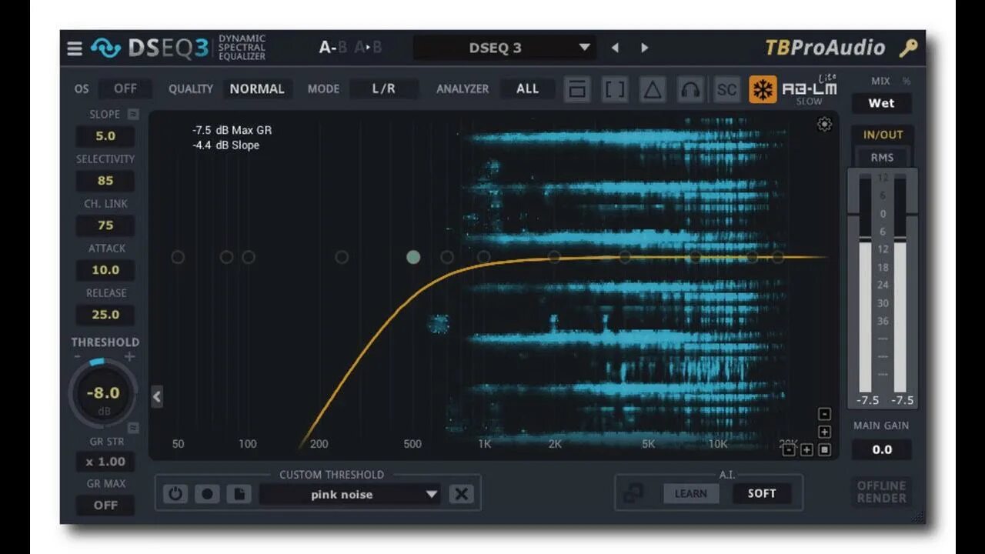Screen dimensions: 985x554
Task: Toggle custom threshold power button
Action: (x=175, y=494)
